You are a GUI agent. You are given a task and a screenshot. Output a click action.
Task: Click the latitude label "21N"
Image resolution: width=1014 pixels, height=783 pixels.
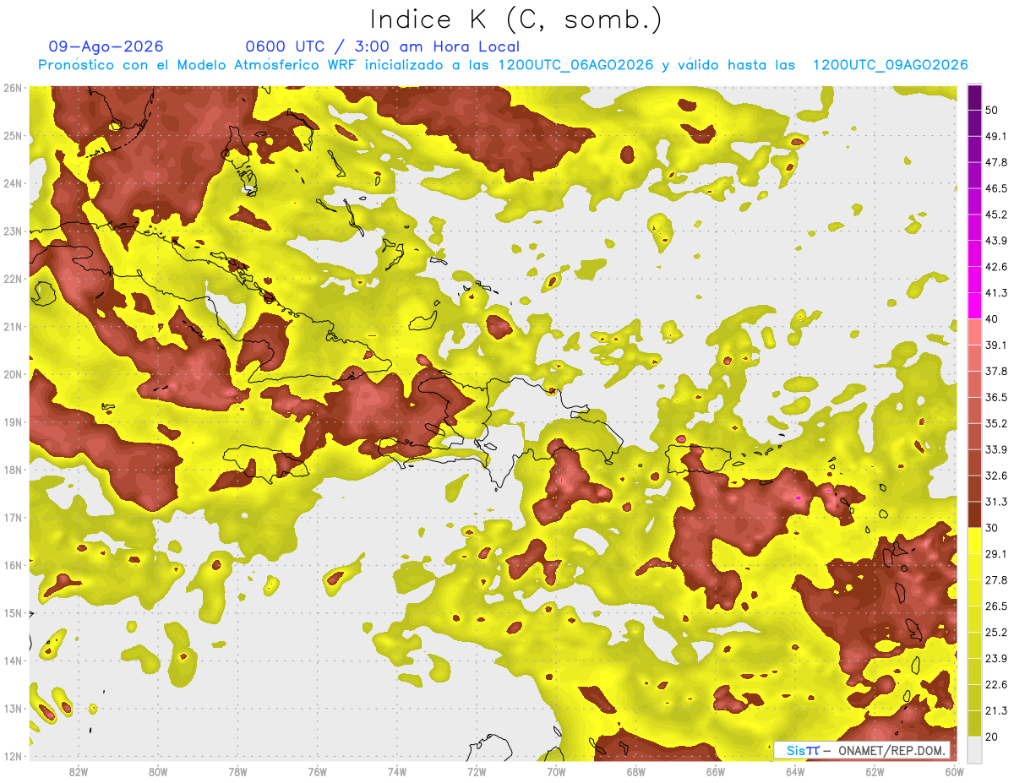point(13,326)
